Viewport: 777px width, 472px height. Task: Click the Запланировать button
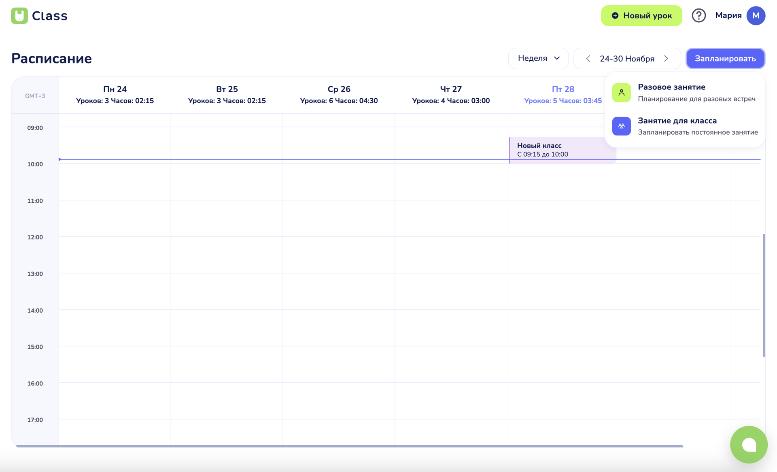tap(725, 59)
